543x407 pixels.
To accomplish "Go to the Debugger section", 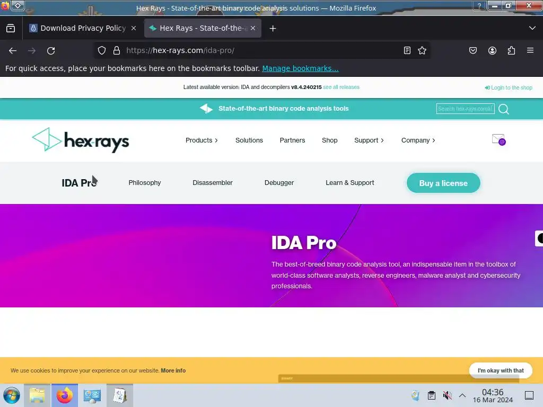I will tap(279, 183).
